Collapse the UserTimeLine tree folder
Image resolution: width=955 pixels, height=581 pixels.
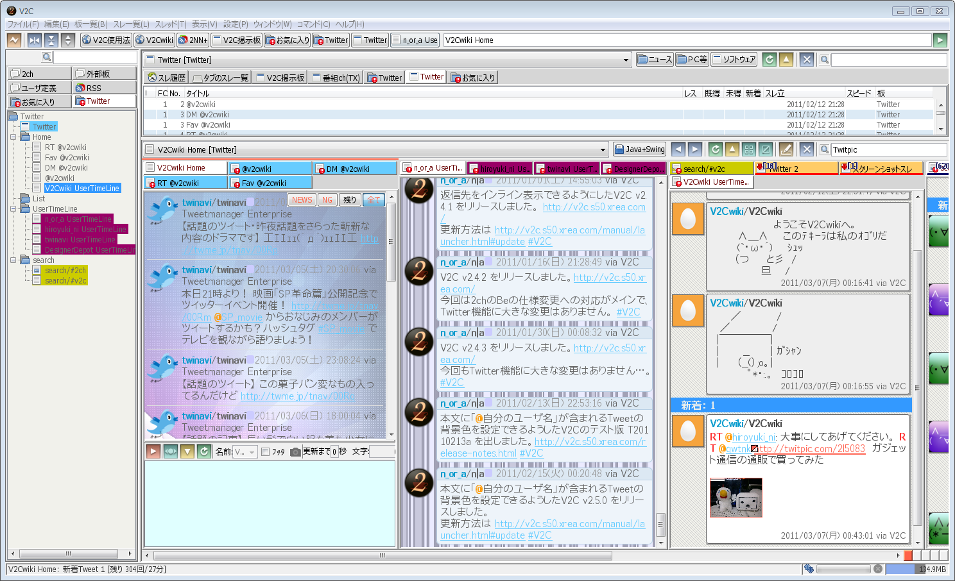pyautogui.click(x=13, y=209)
